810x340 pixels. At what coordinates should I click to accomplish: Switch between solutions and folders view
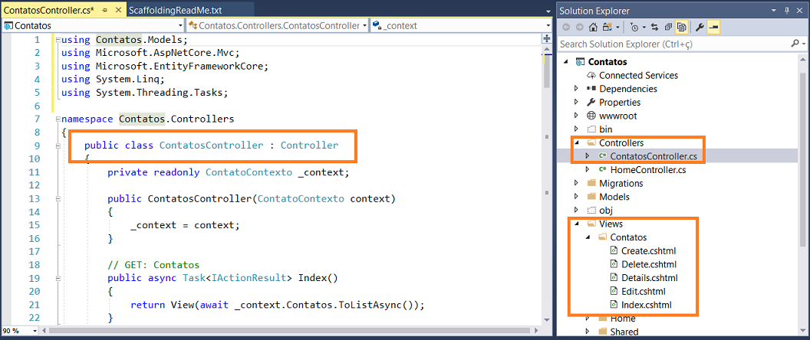(x=607, y=27)
